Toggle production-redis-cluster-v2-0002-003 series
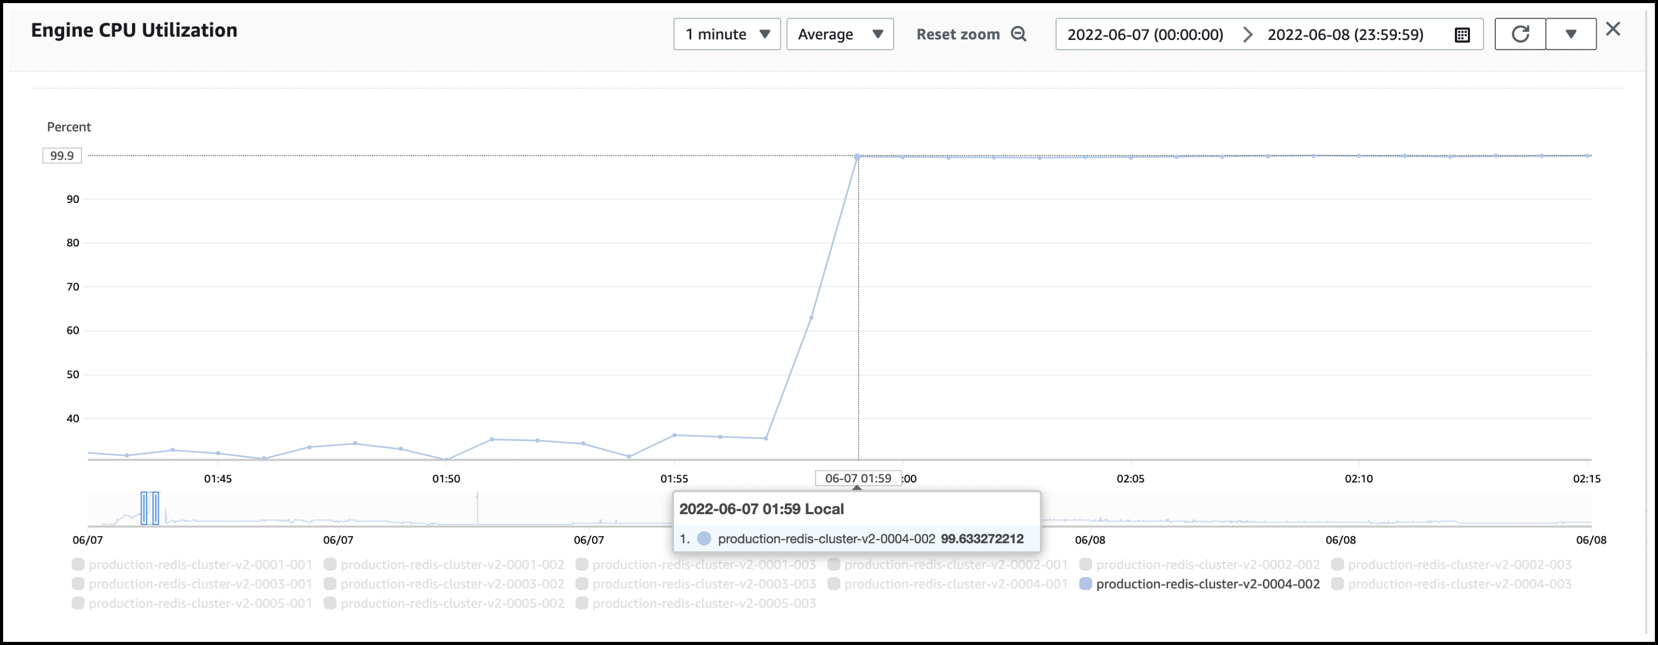Image resolution: width=1658 pixels, height=645 pixels. [1451, 564]
